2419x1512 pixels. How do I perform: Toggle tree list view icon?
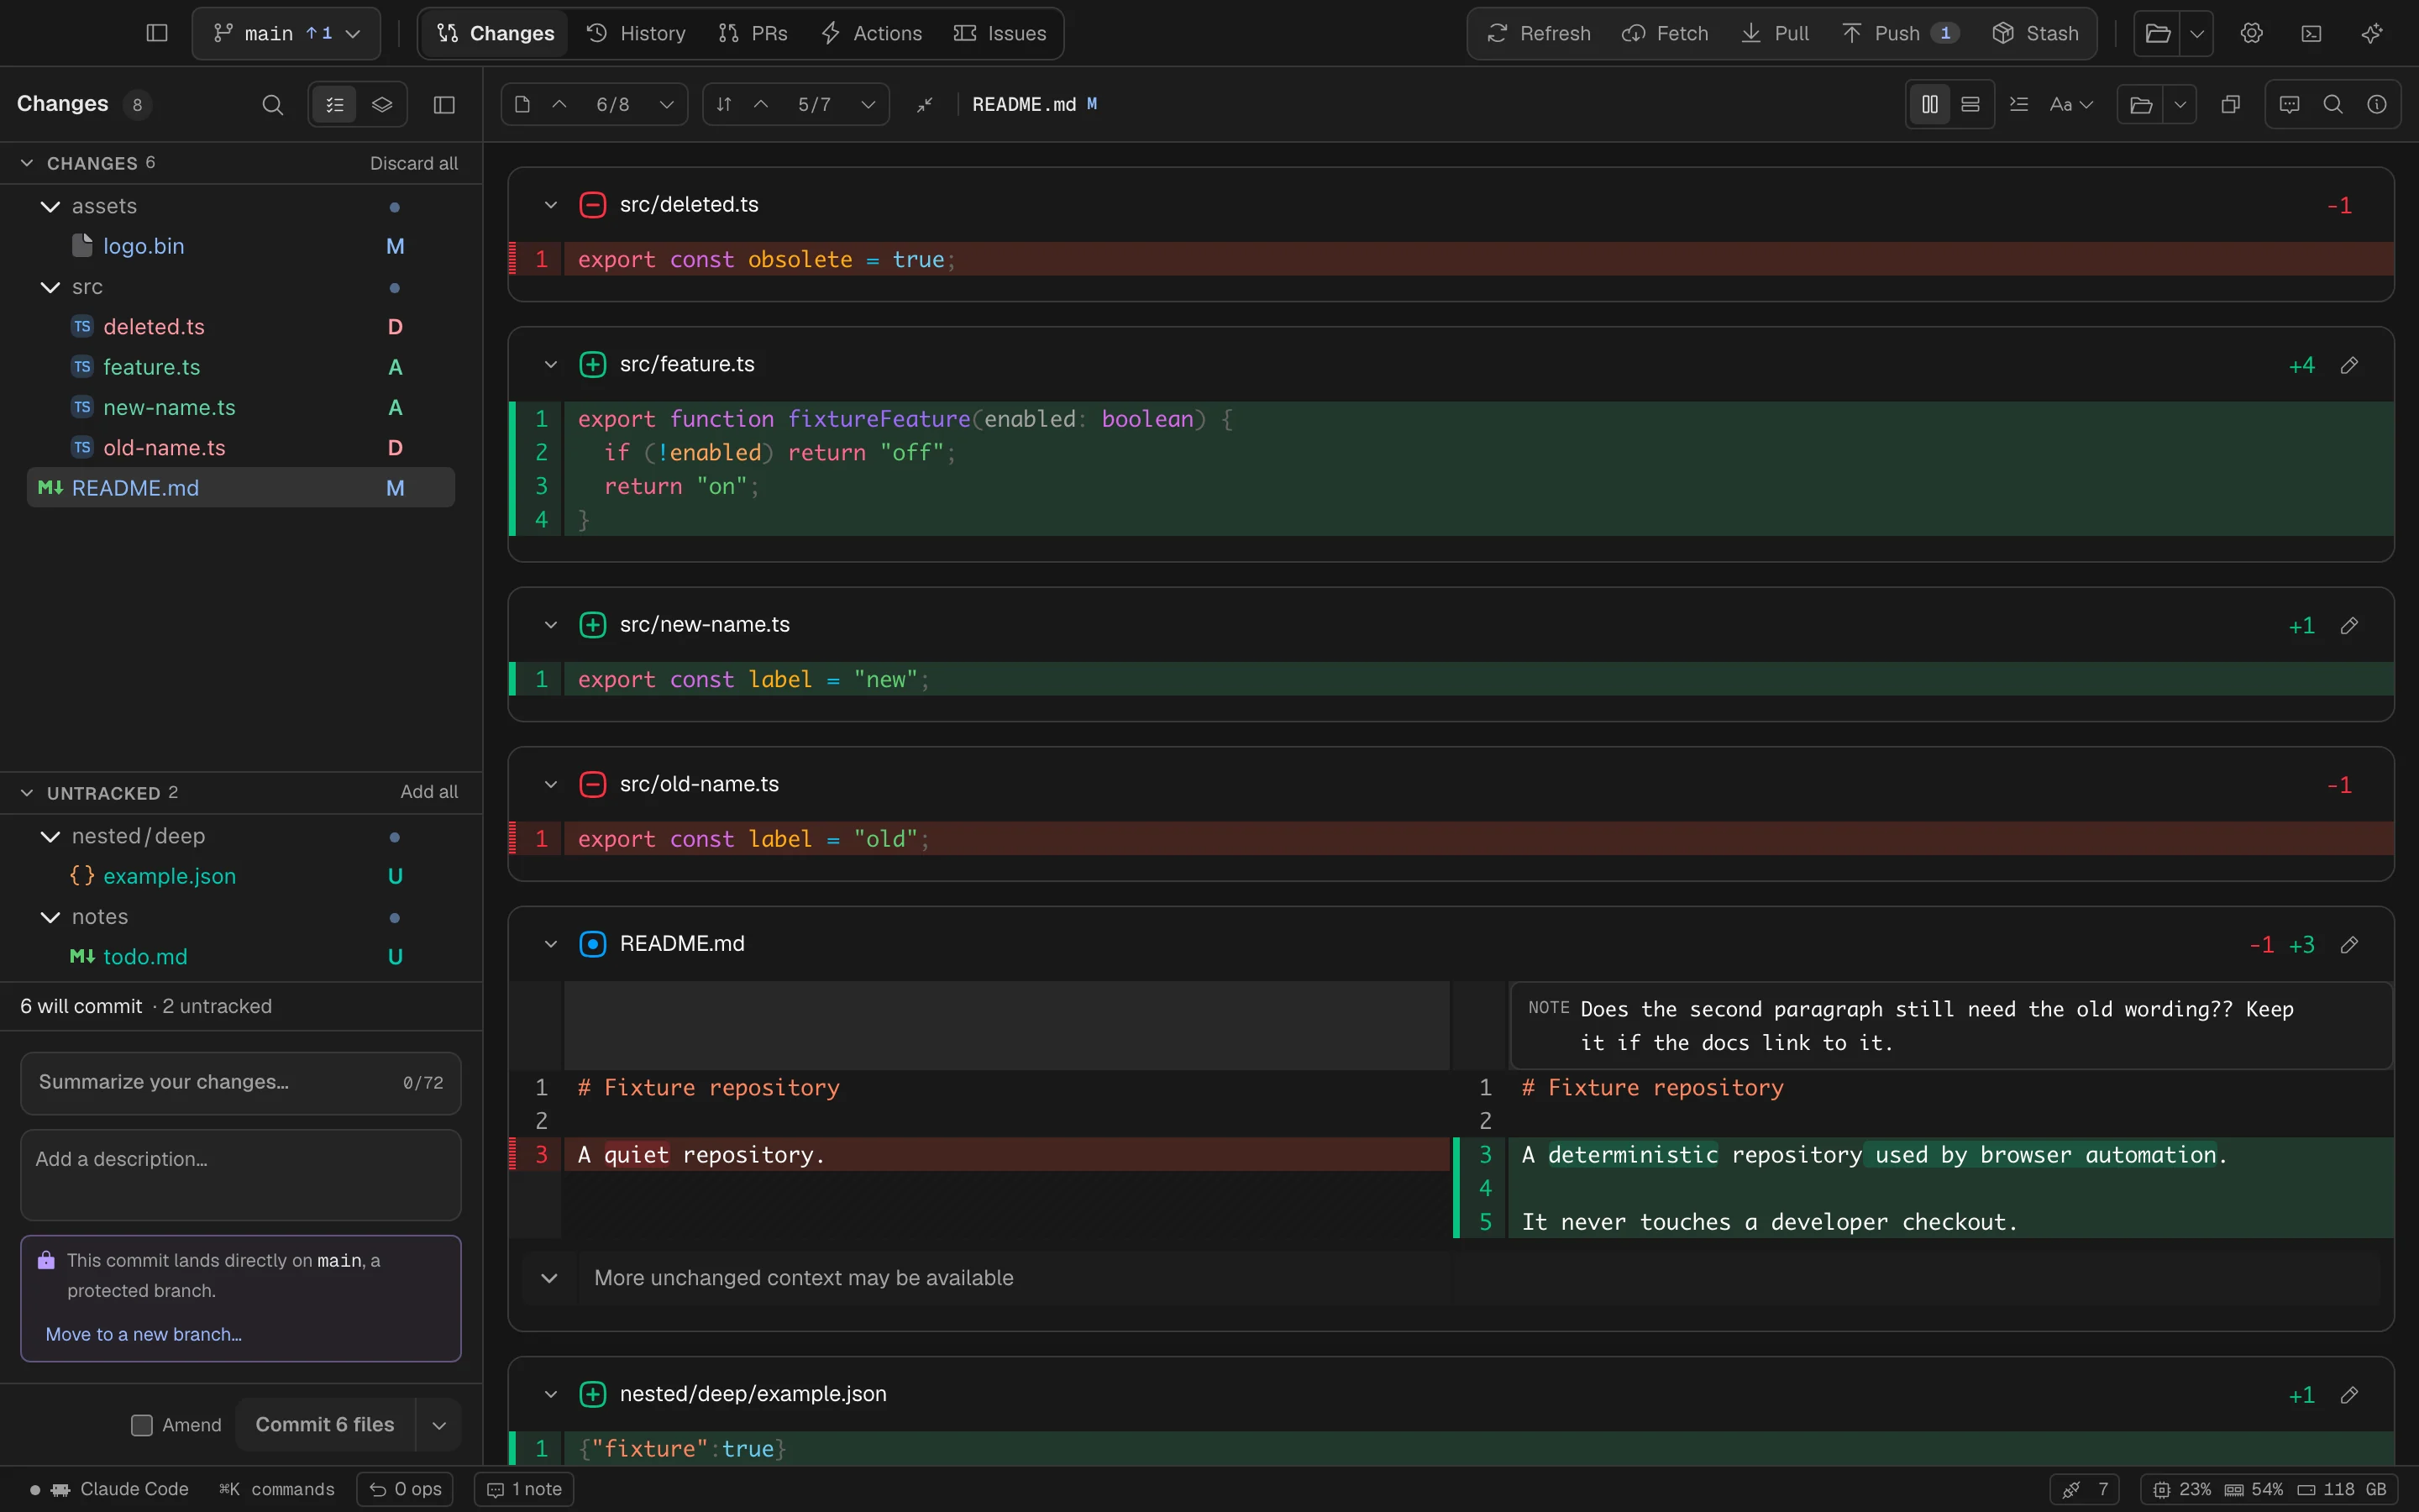335,104
